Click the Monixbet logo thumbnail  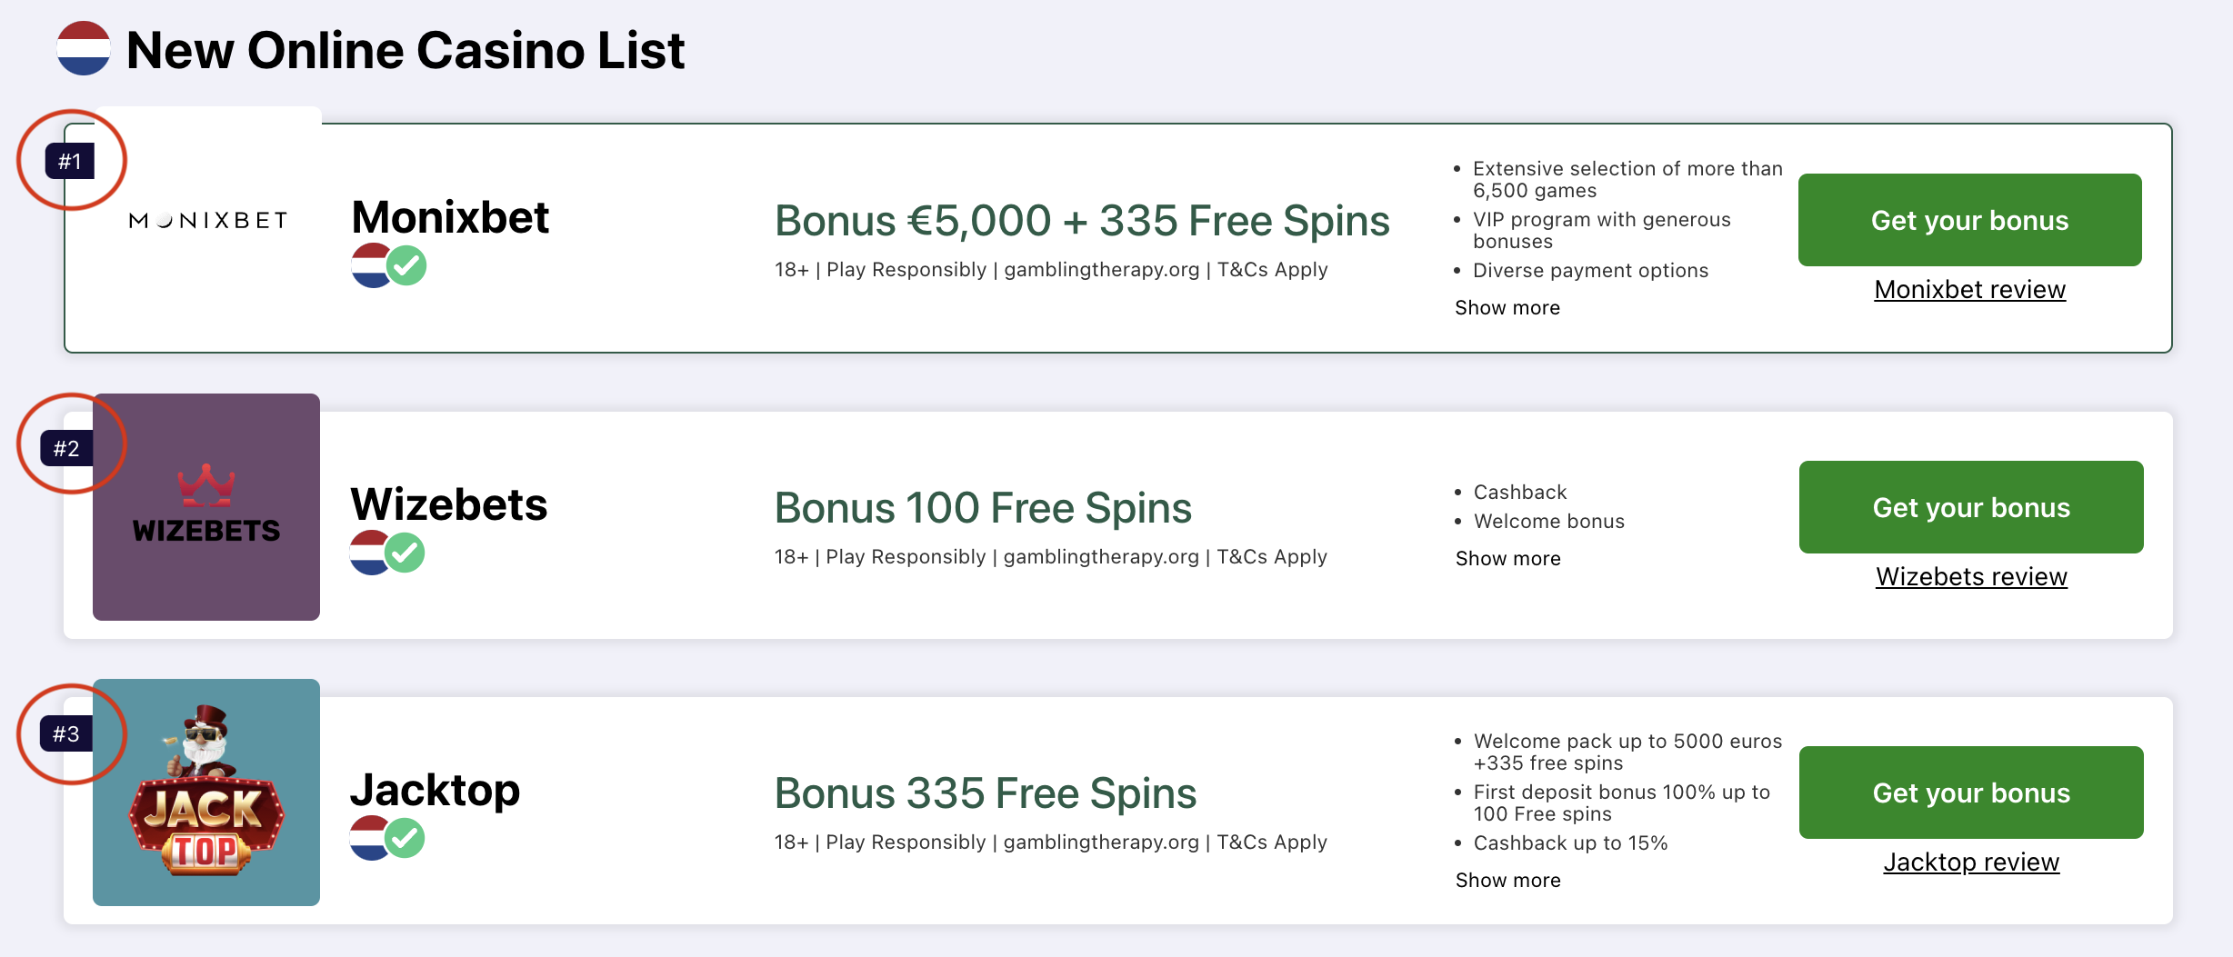tap(207, 221)
